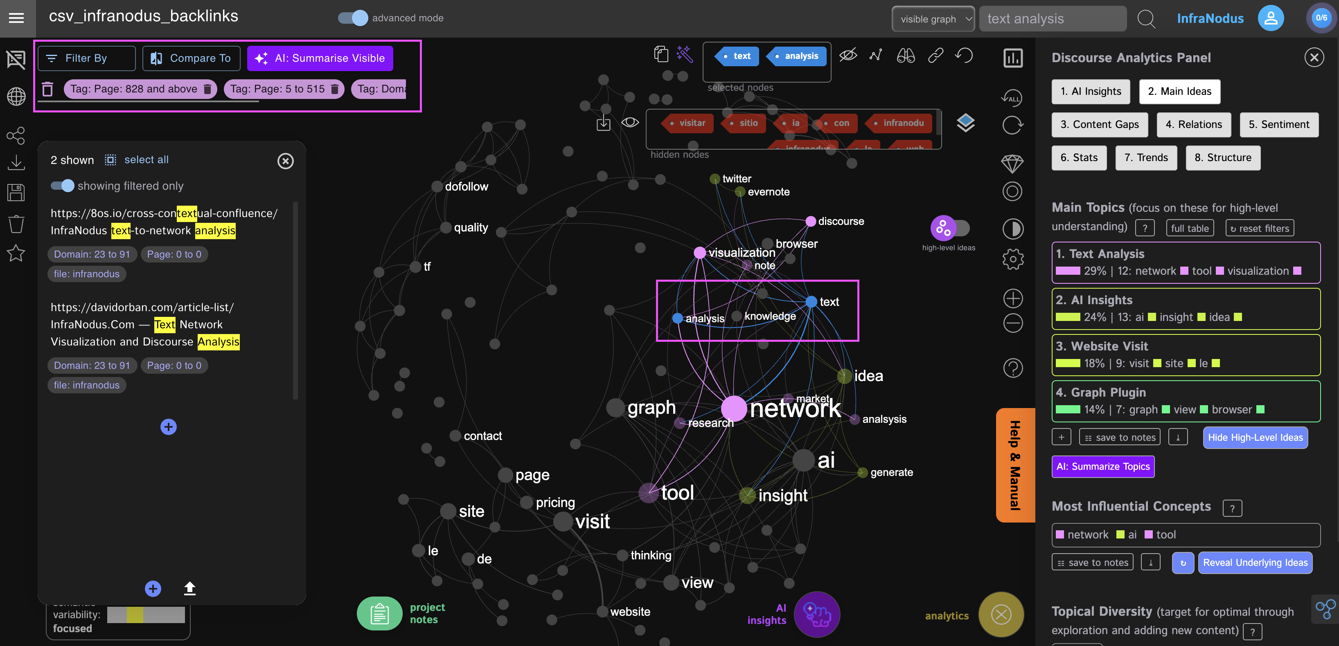Click the Domain: 23 to 91 tag of 8os.io statement

pos(92,254)
